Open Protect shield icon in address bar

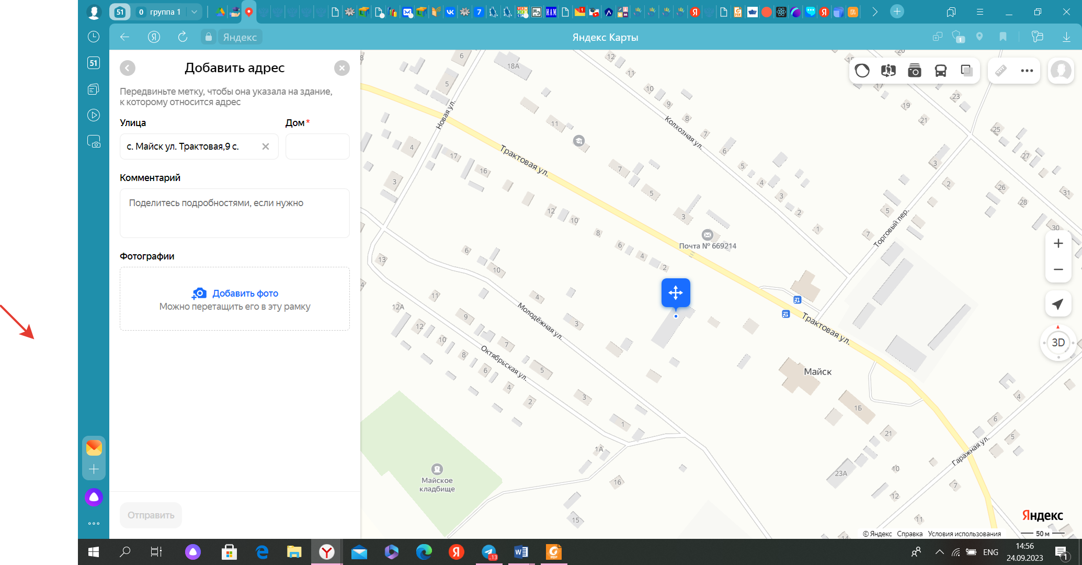coord(958,37)
